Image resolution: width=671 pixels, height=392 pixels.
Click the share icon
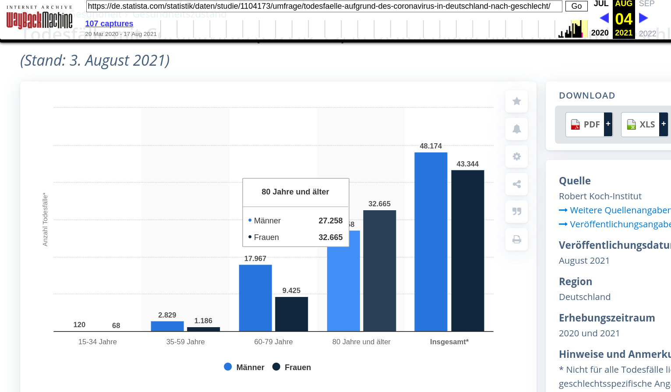pos(516,184)
